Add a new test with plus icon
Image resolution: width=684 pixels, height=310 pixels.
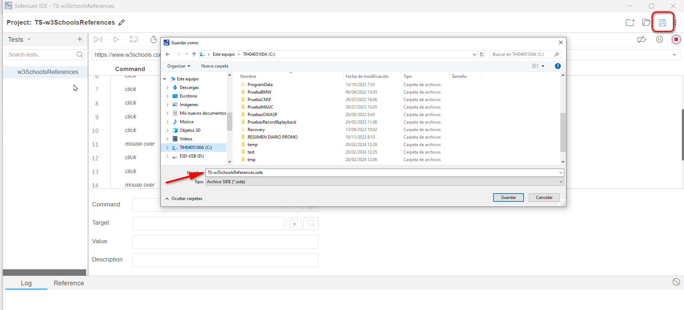click(80, 39)
